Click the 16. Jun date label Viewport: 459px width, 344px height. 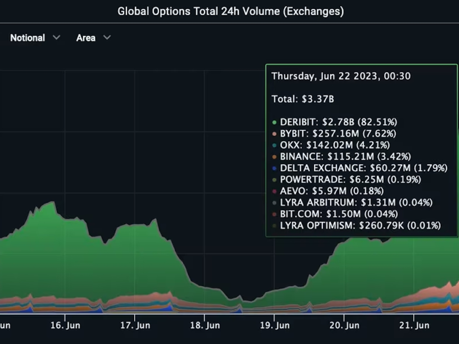click(65, 326)
